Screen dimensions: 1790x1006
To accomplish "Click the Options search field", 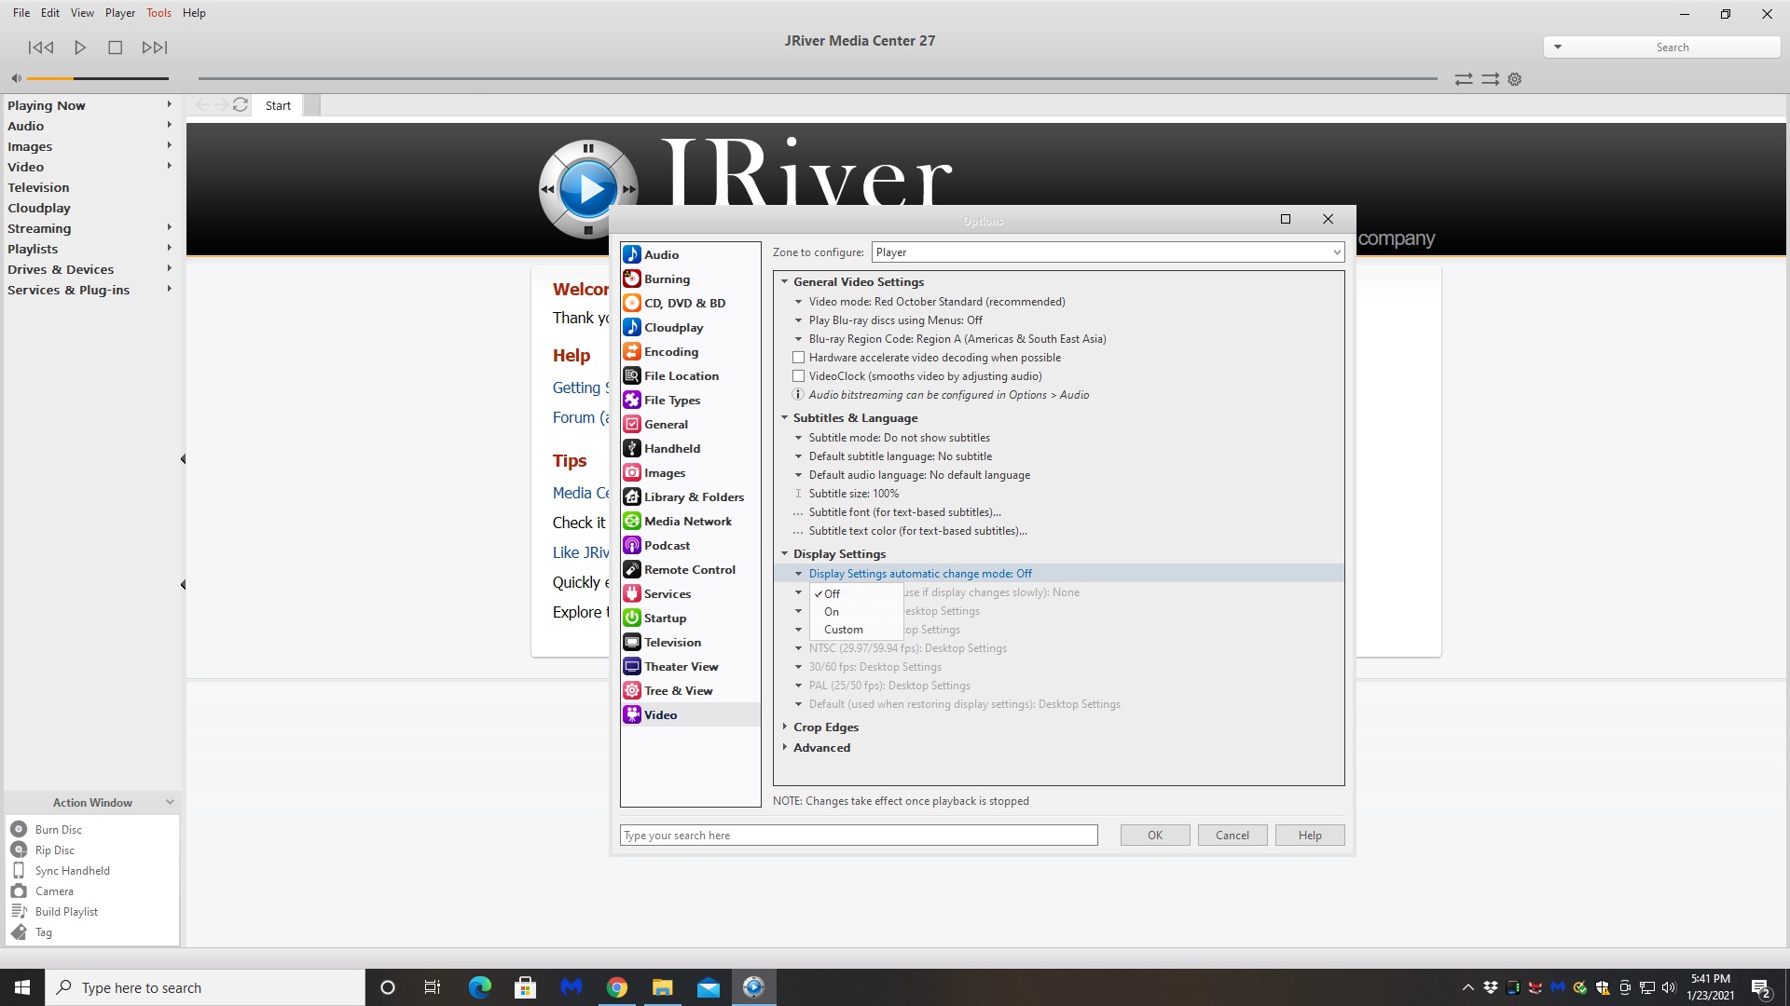I will (x=859, y=836).
